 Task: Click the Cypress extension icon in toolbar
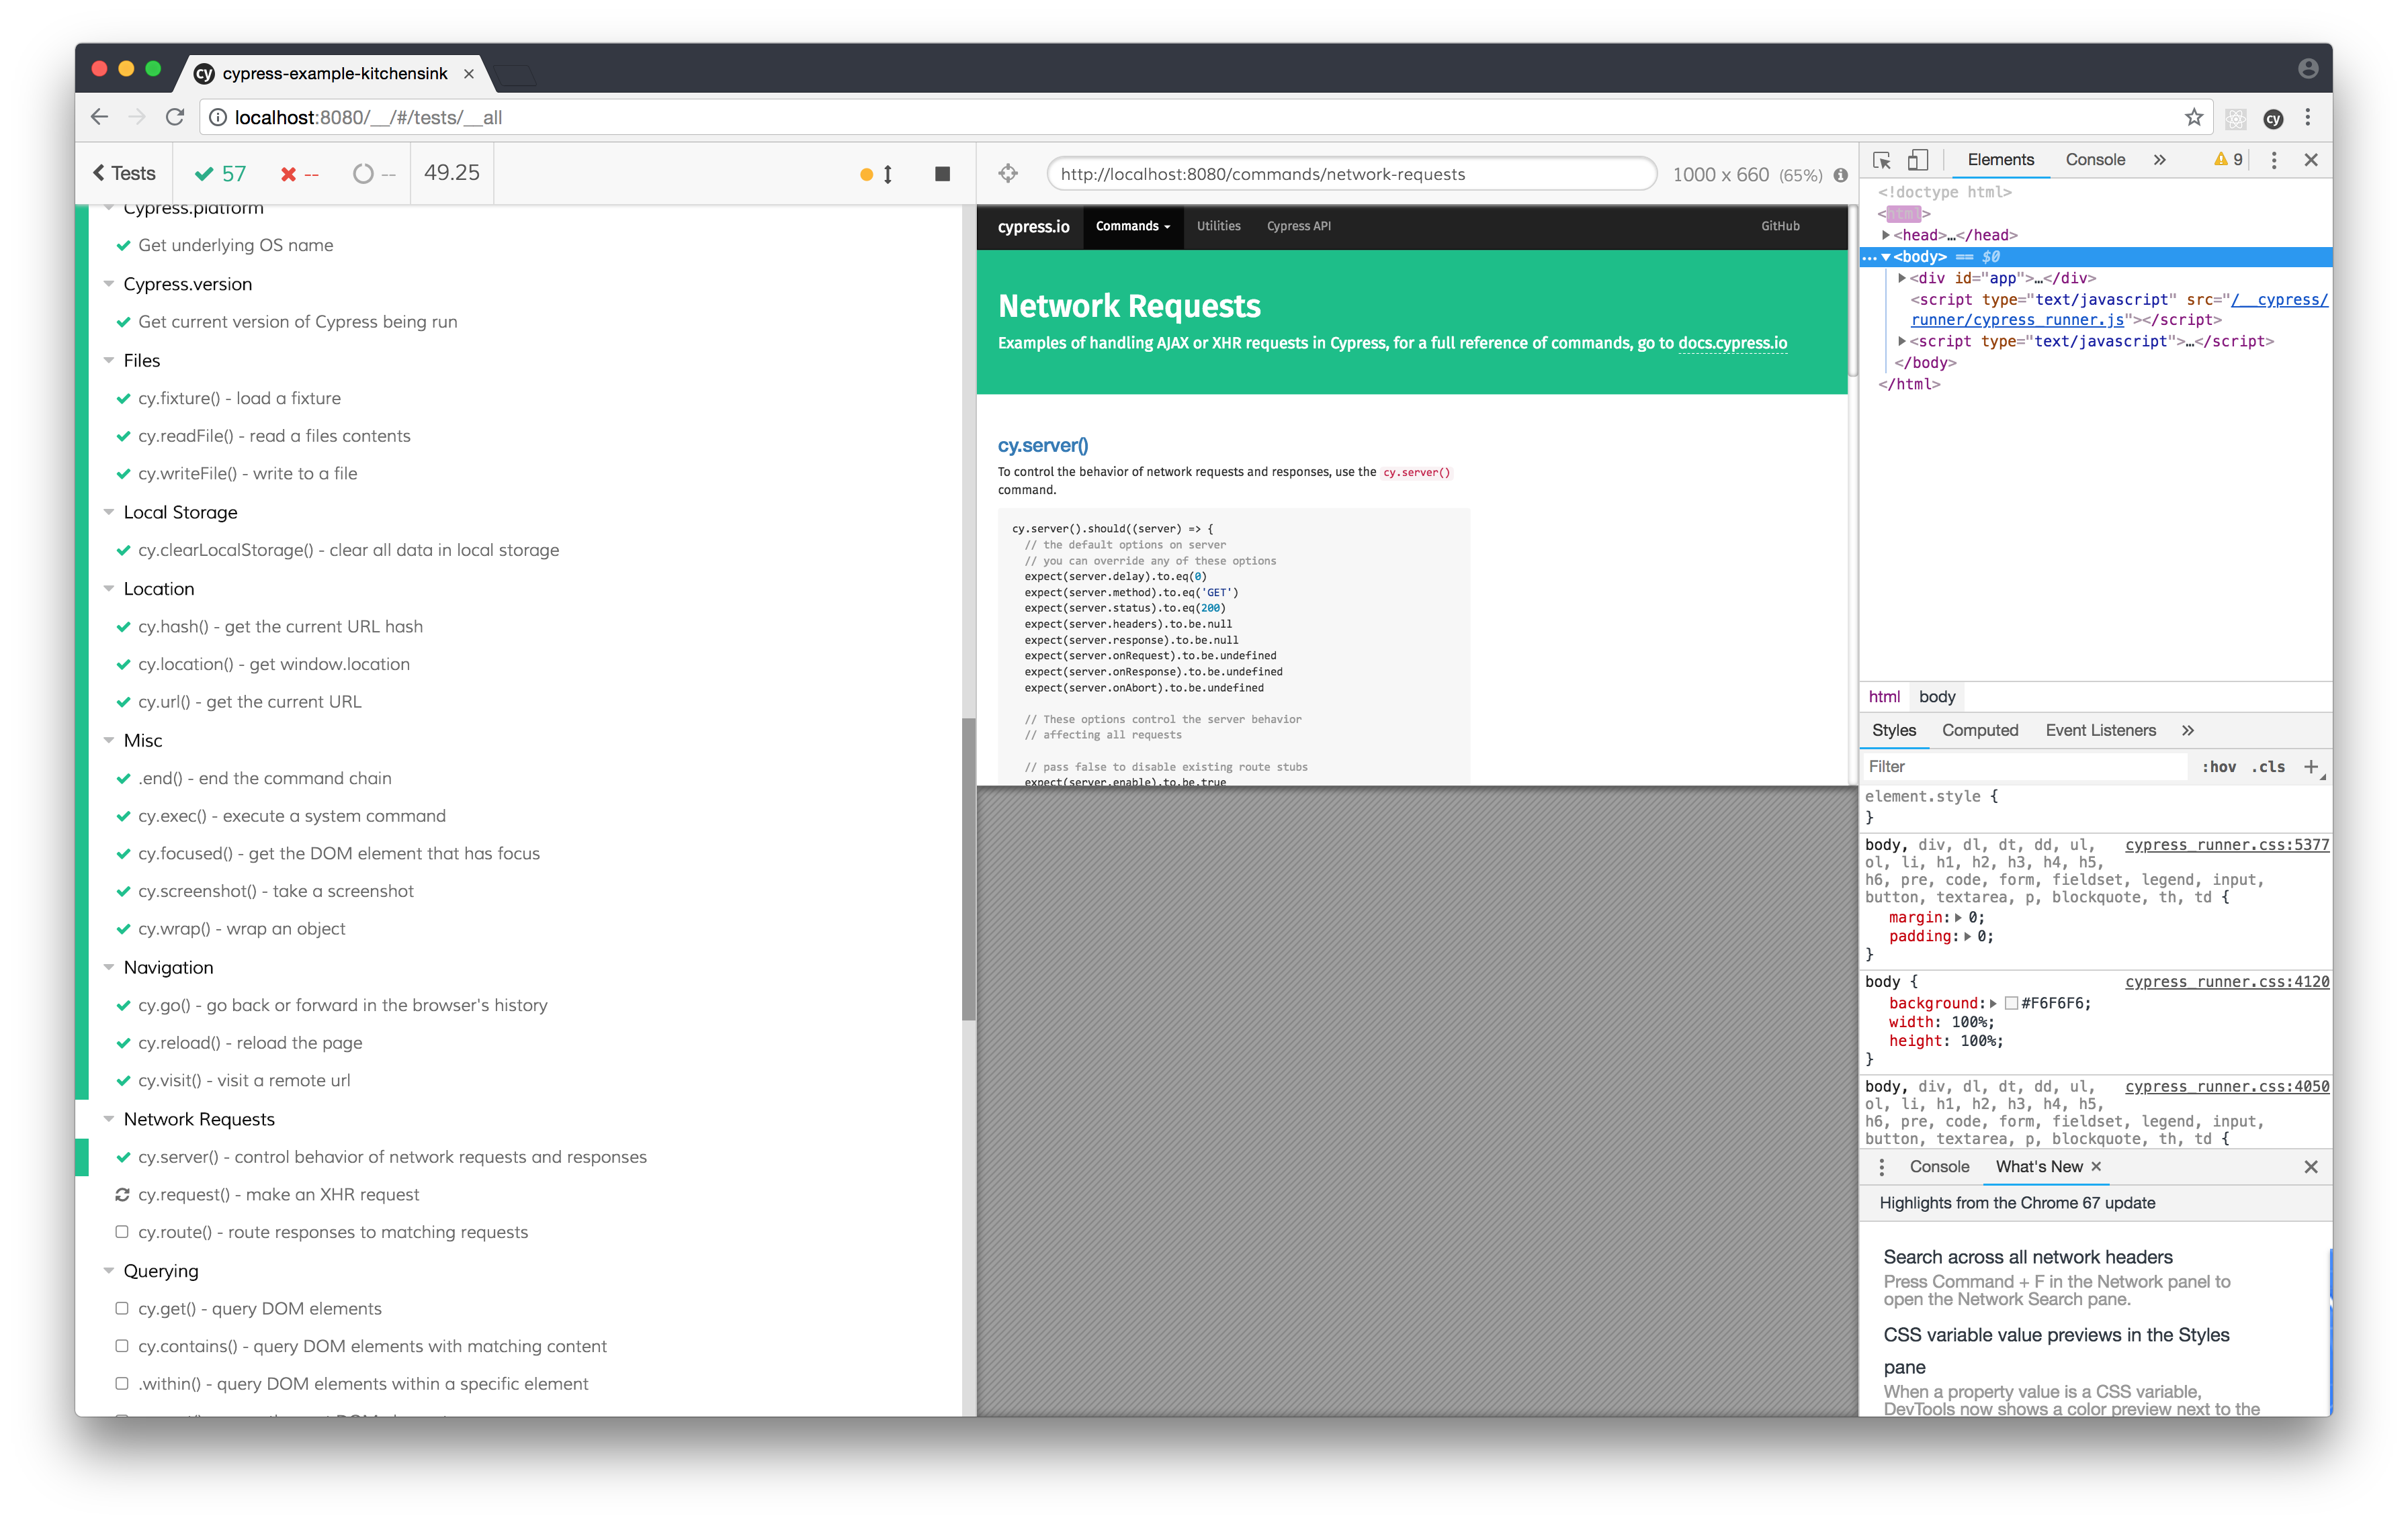pos(2273,118)
